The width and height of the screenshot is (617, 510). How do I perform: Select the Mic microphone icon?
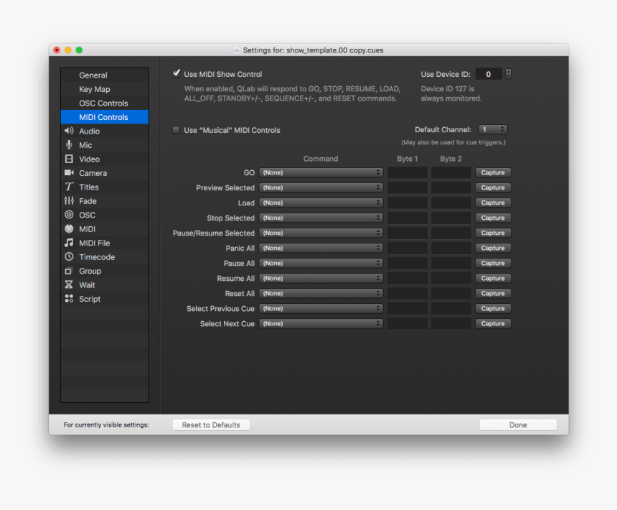pos(69,145)
